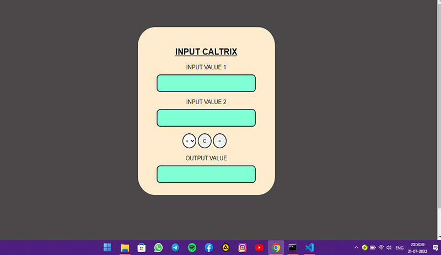
Task: Launch Spotify from the taskbar
Action: click(x=192, y=247)
